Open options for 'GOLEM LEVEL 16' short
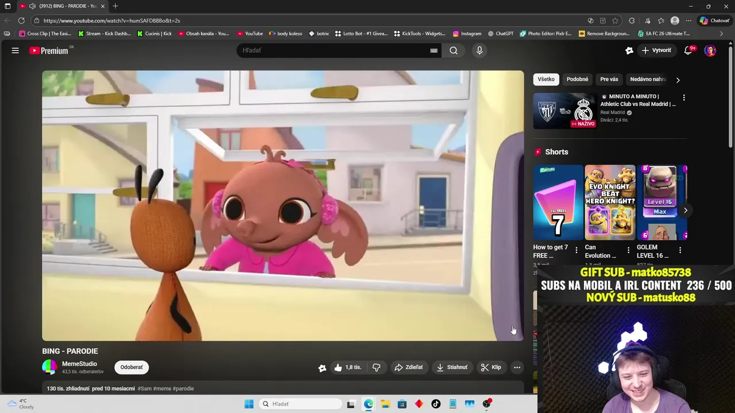This screenshot has width=735, height=413. coord(680,250)
